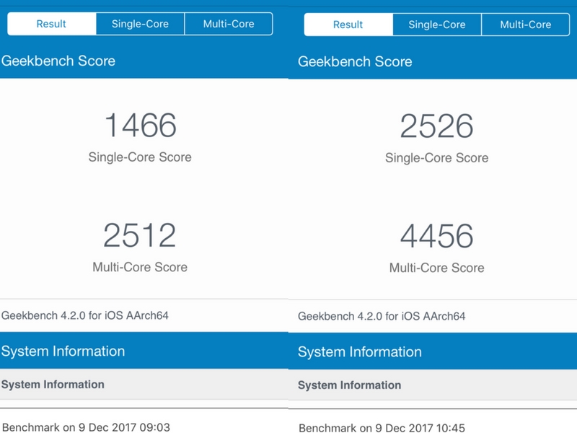This screenshot has width=577, height=433.
Task: Switch to the Multi-Core tab in the right screenshot
Action: [526, 25]
